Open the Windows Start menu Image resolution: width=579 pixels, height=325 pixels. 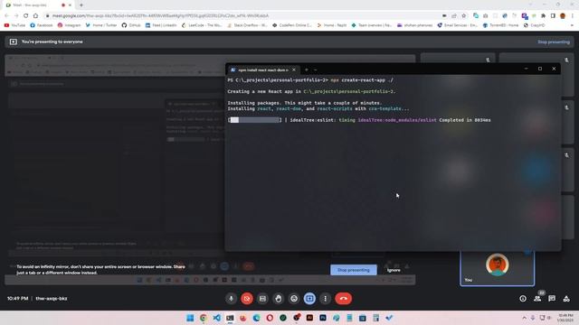coord(190,318)
